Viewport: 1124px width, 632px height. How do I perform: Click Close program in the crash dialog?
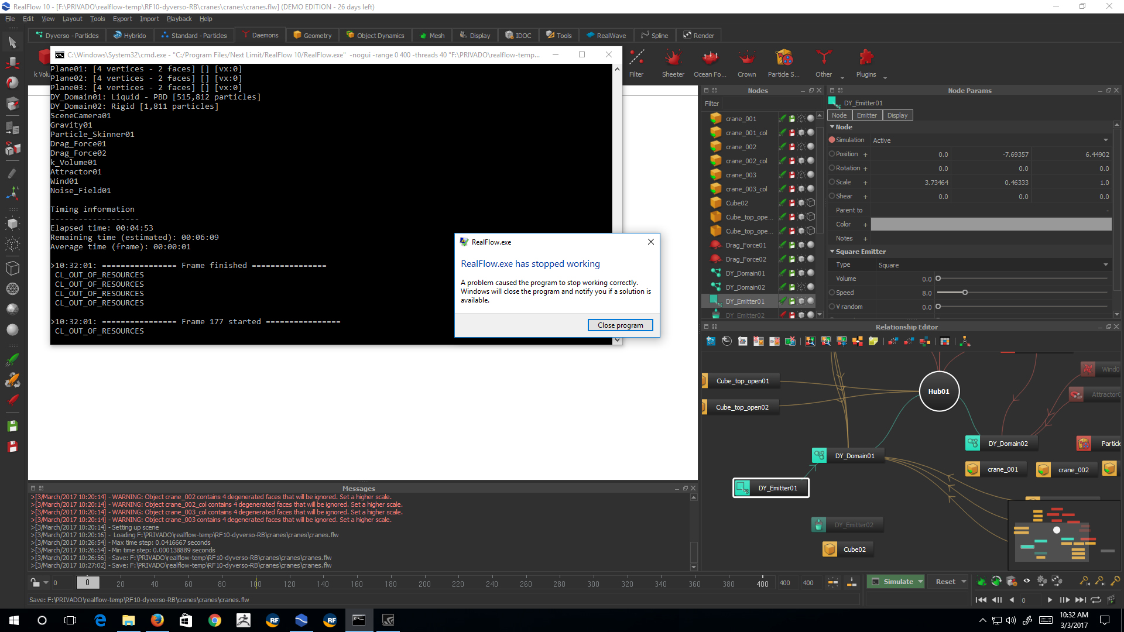pyautogui.click(x=620, y=325)
